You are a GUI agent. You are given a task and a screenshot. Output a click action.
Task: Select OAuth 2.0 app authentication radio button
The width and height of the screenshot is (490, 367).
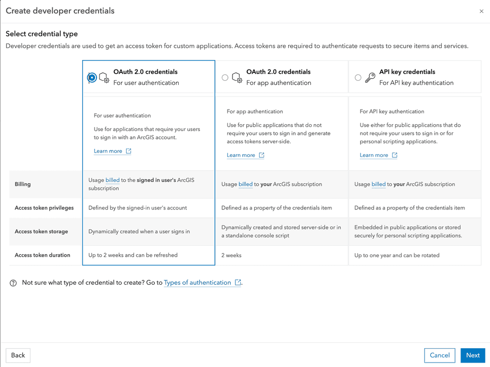pyautogui.click(x=225, y=77)
